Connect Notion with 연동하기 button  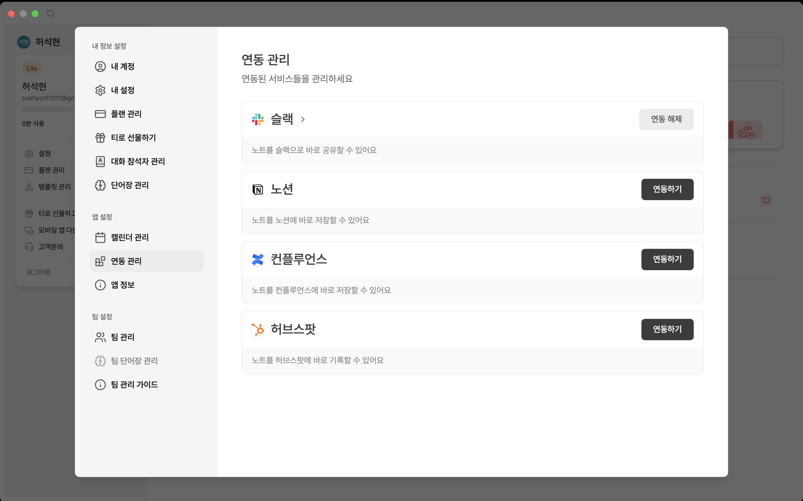(667, 189)
